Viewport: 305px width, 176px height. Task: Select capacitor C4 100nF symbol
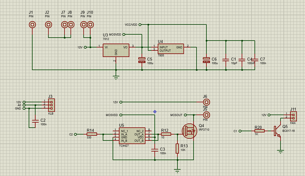242,60
